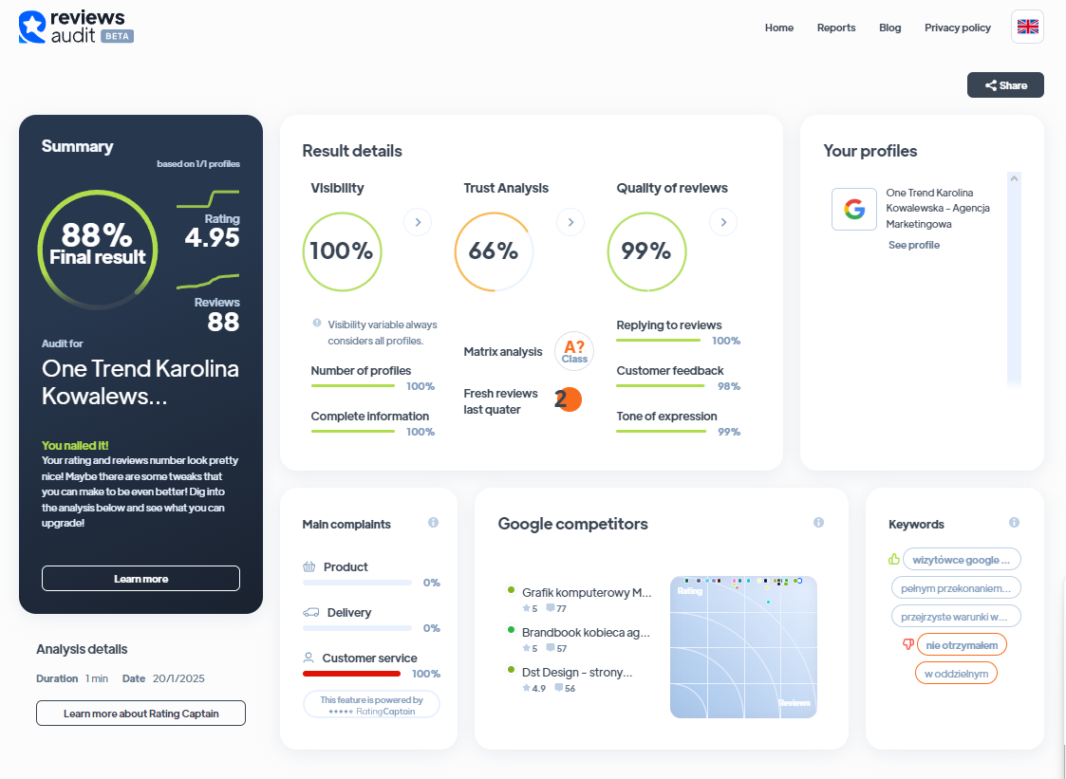The image size is (1066, 779).
Task: Click competitor 'Brandbook kobieca ag...'
Action: pos(586,633)
